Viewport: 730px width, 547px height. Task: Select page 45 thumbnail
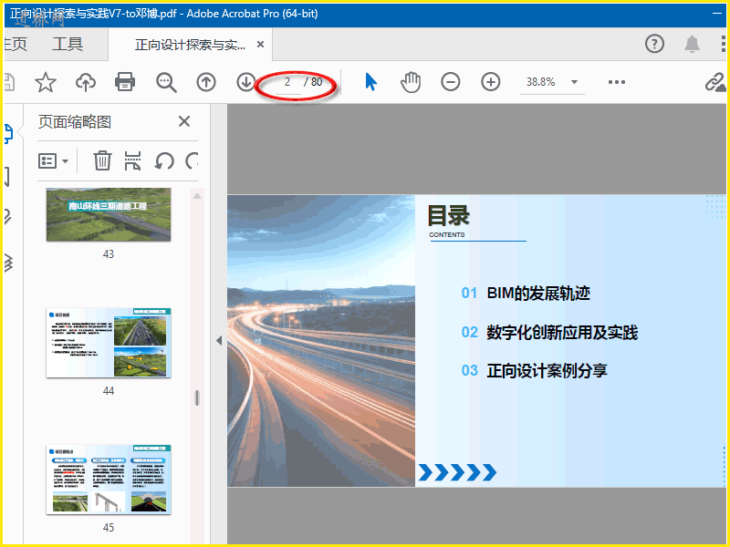tap(109, 480)
